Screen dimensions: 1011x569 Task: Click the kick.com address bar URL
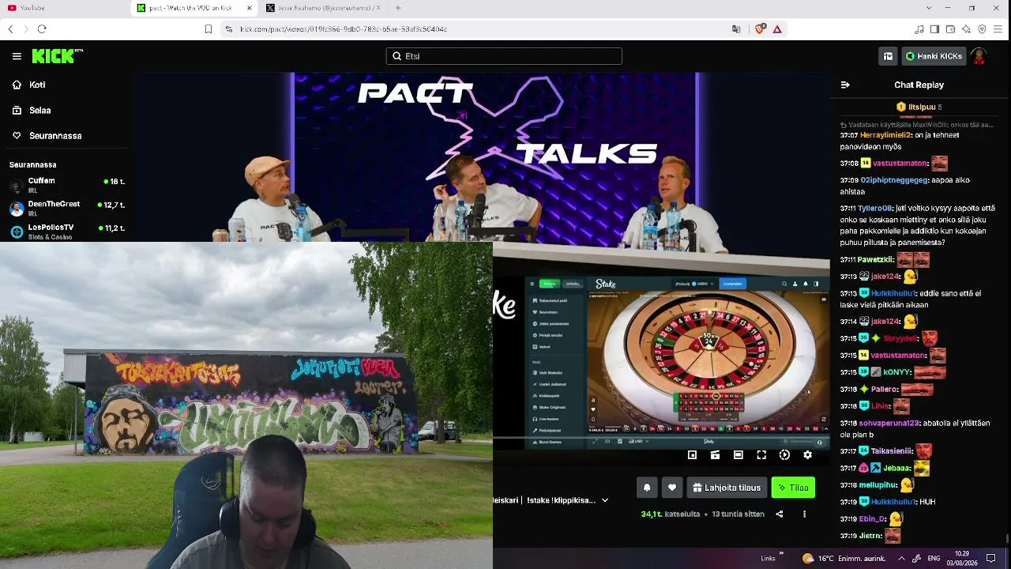pyautogui.click(x=344, y=29)
